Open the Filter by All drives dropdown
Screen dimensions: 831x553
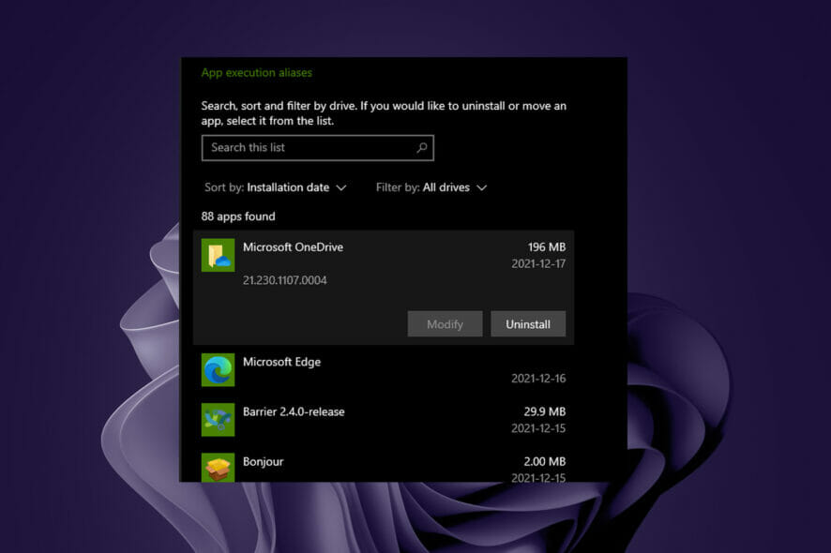click(x=431, y=187)
